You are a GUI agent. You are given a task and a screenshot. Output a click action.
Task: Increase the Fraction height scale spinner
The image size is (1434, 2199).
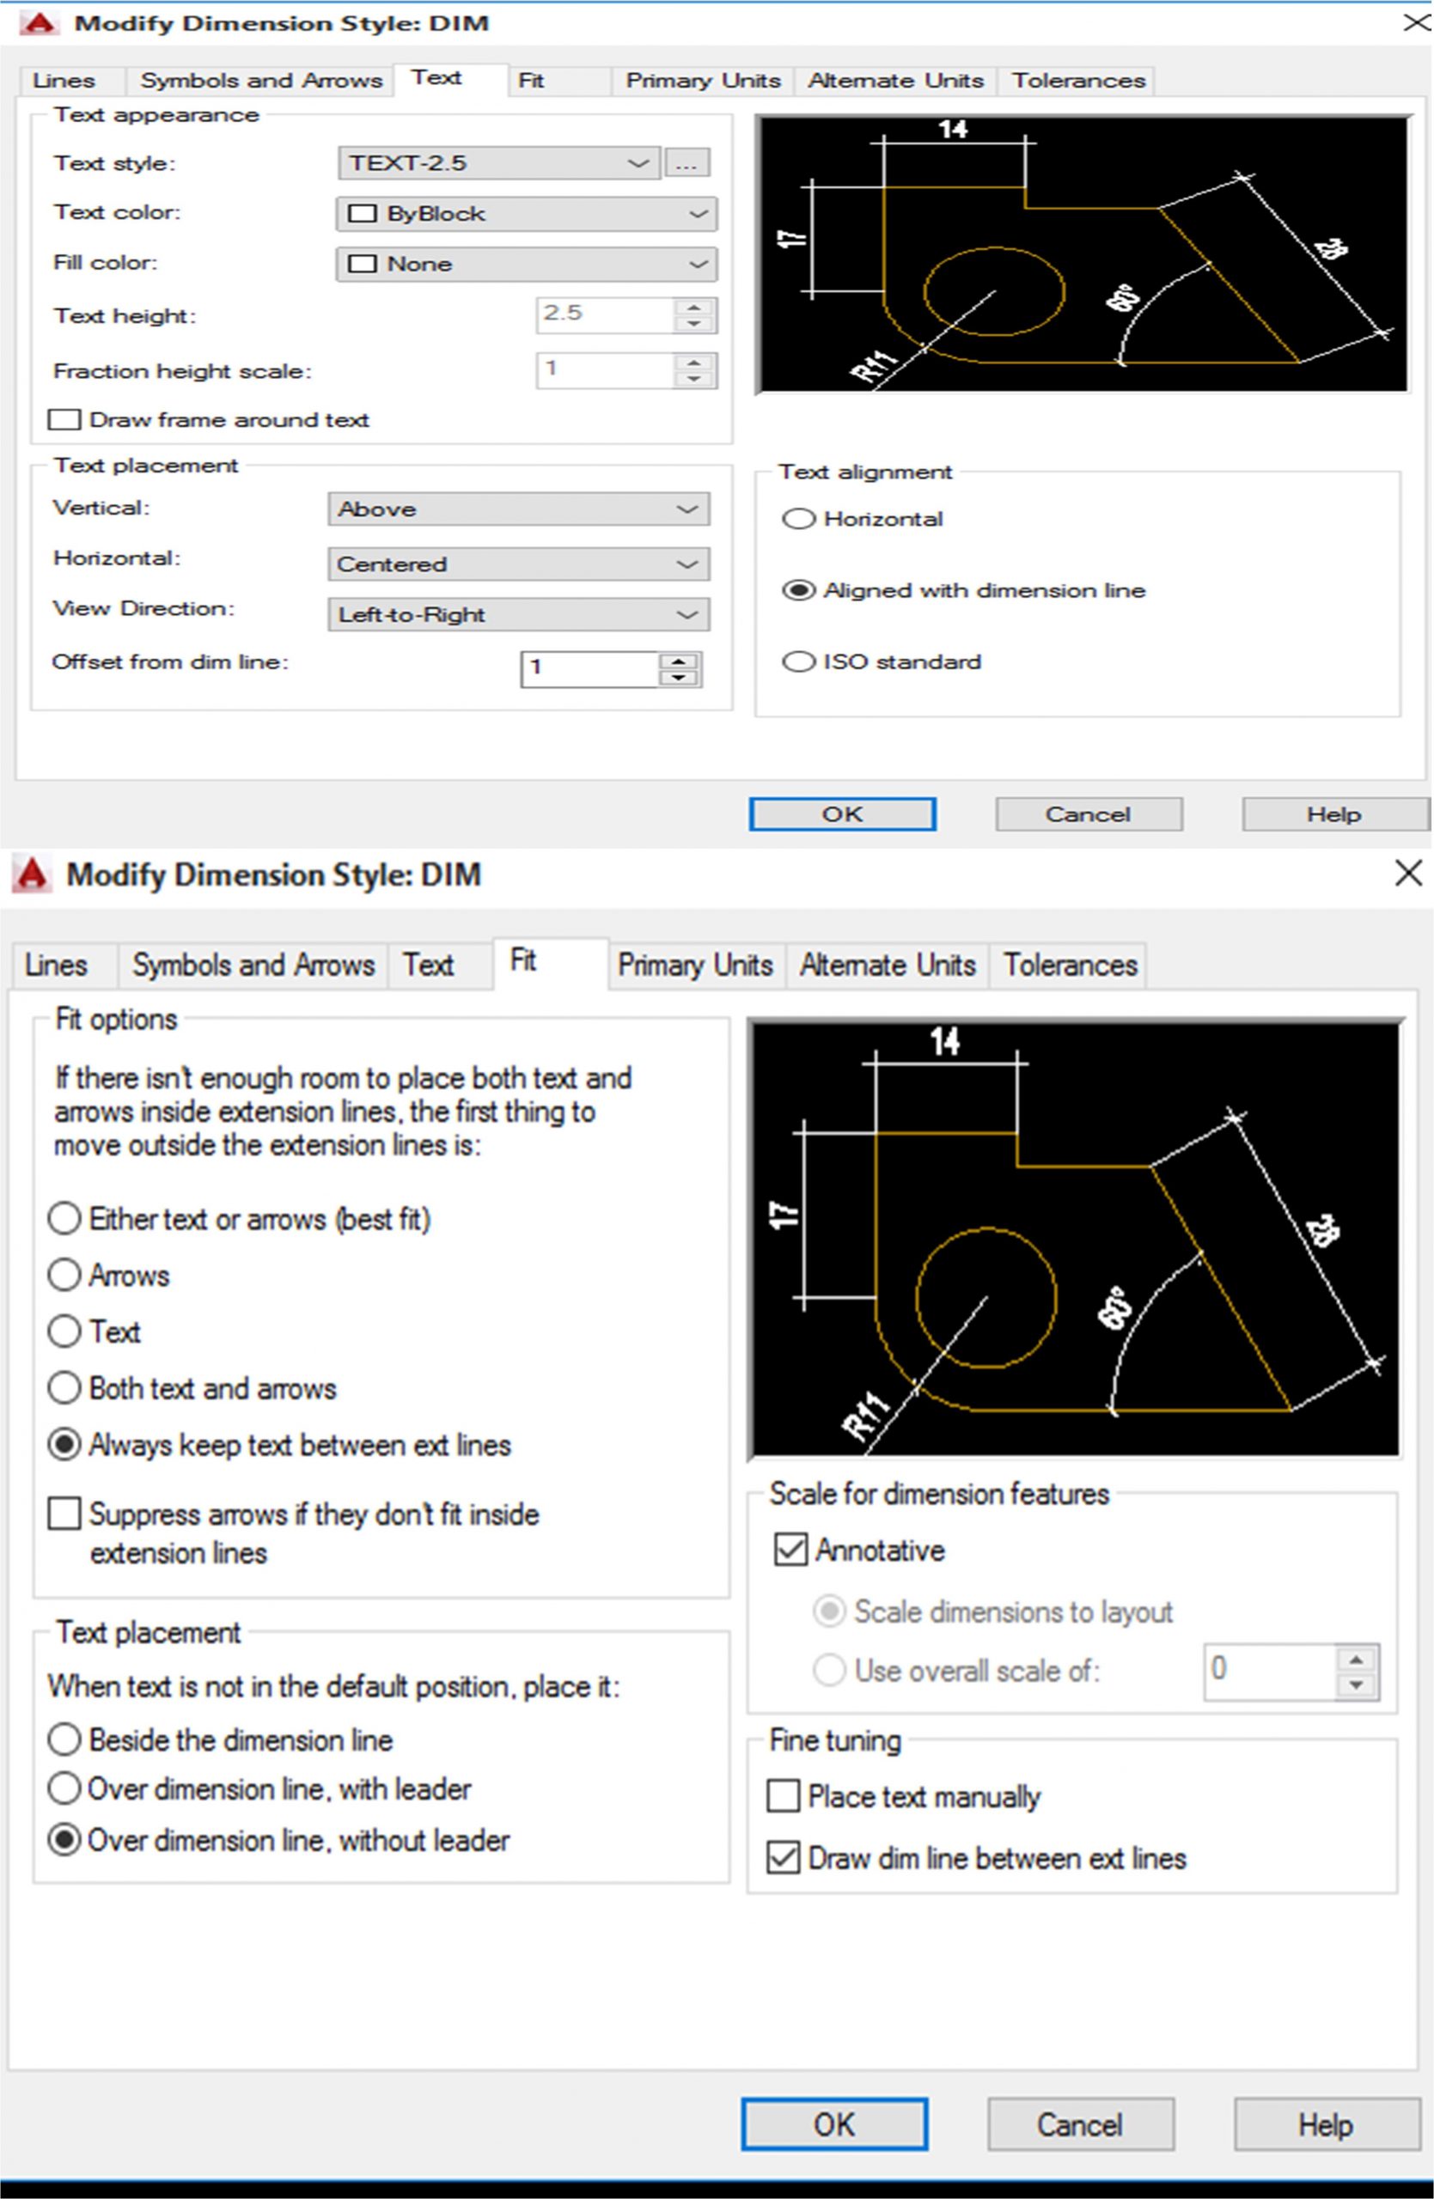click(694, 362)
